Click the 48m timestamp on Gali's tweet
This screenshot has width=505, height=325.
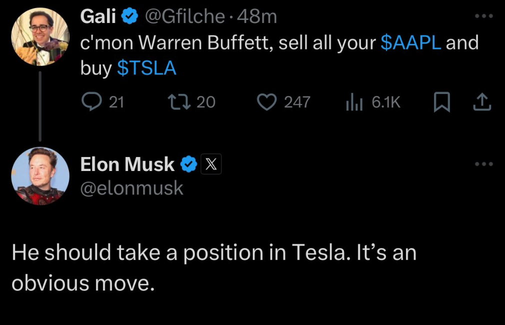[x=257, y=16]
